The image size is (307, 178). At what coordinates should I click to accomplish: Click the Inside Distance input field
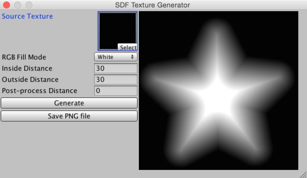coord(116,68)
